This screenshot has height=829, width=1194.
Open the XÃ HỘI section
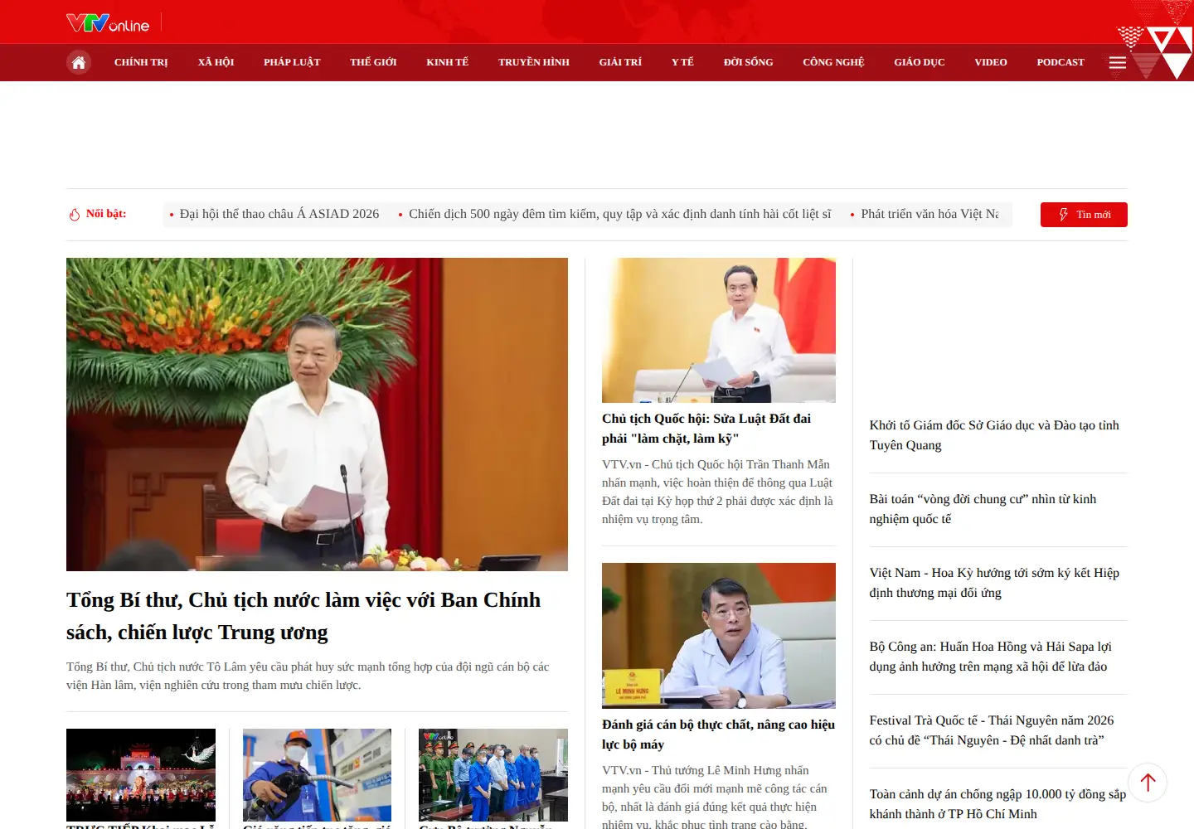click(216, 62)
